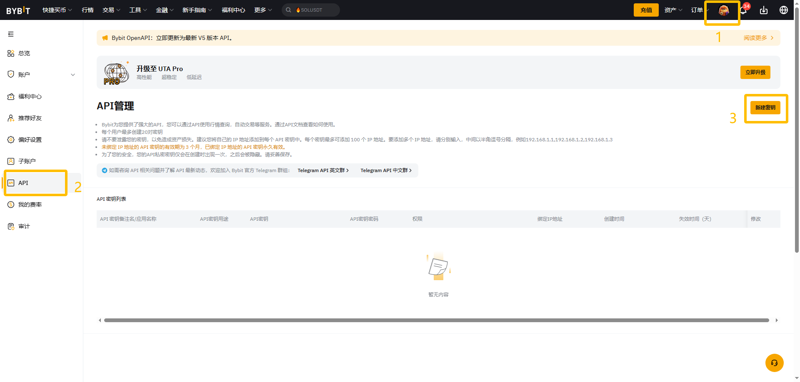Click 权限 permissions column header
The image size is (800, 382).
417,219
